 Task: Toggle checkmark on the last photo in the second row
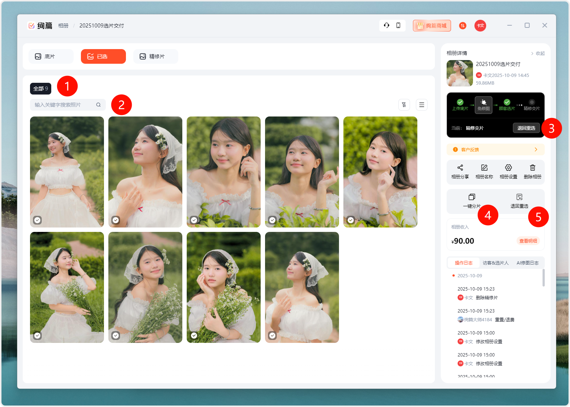pos(272,335)
